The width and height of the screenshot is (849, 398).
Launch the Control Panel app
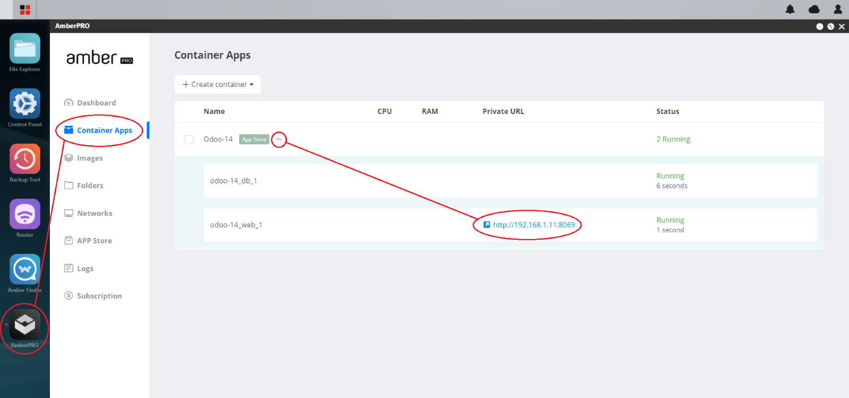click(25, 104)
